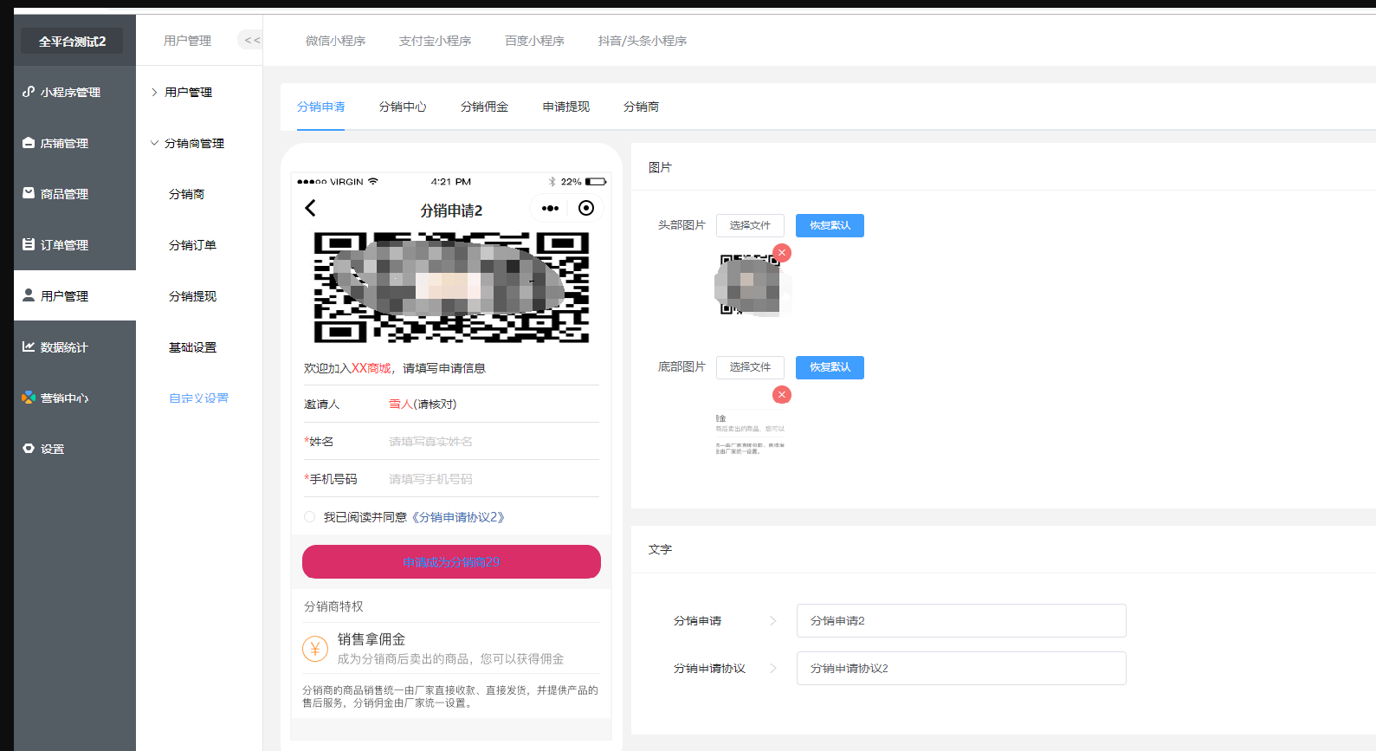Click the 全平台测试2 header button
1376x751 pixels.
click(72, 41)
